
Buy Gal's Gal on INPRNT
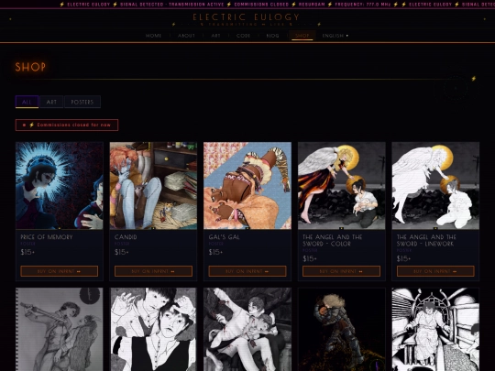(x=247, y=271)
